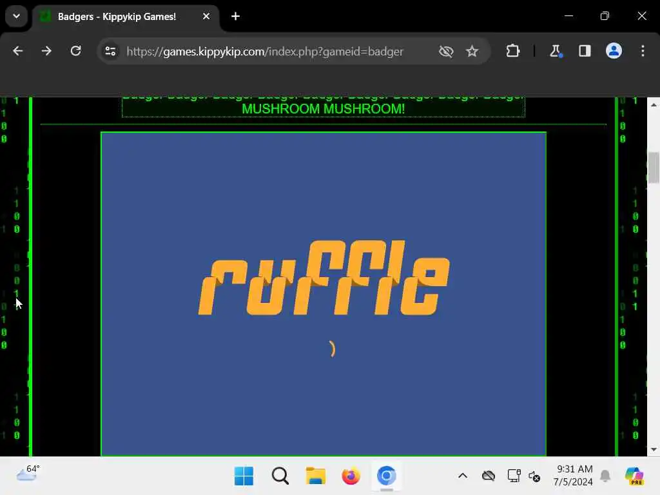
Task: Open the clock showing 9:31 AM
Action: coord(573,475)
